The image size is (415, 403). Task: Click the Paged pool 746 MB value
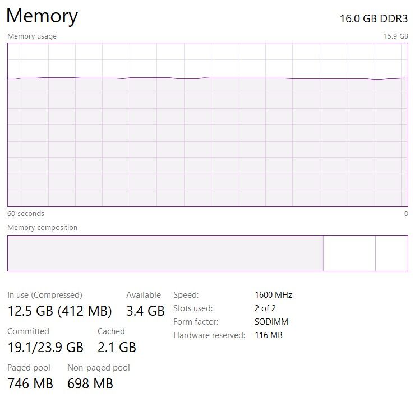click(x=30, y=384)
